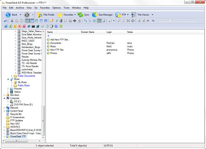
Task: Click the undo arrow icon
Action: [x=6, y=21]
